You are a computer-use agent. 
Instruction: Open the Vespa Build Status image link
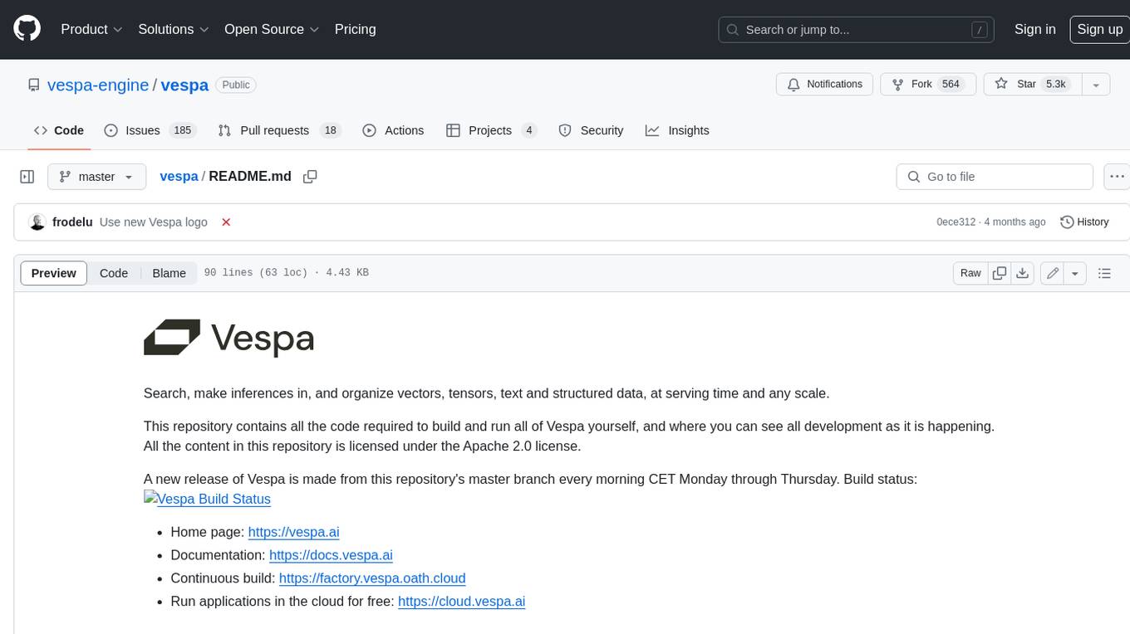[208, 499]
